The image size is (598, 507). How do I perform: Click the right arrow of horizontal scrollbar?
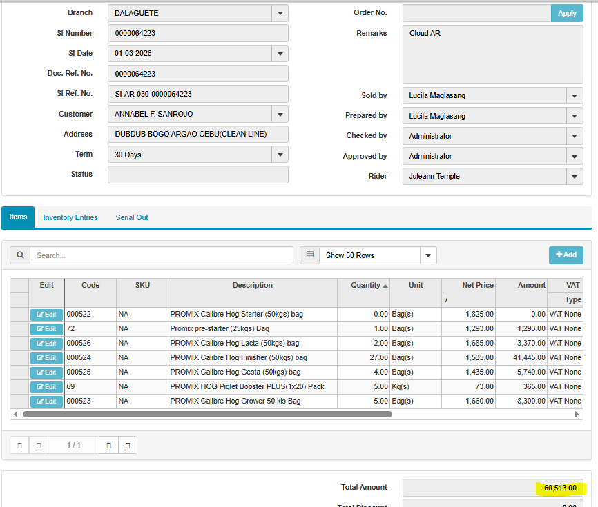(578, 415)
